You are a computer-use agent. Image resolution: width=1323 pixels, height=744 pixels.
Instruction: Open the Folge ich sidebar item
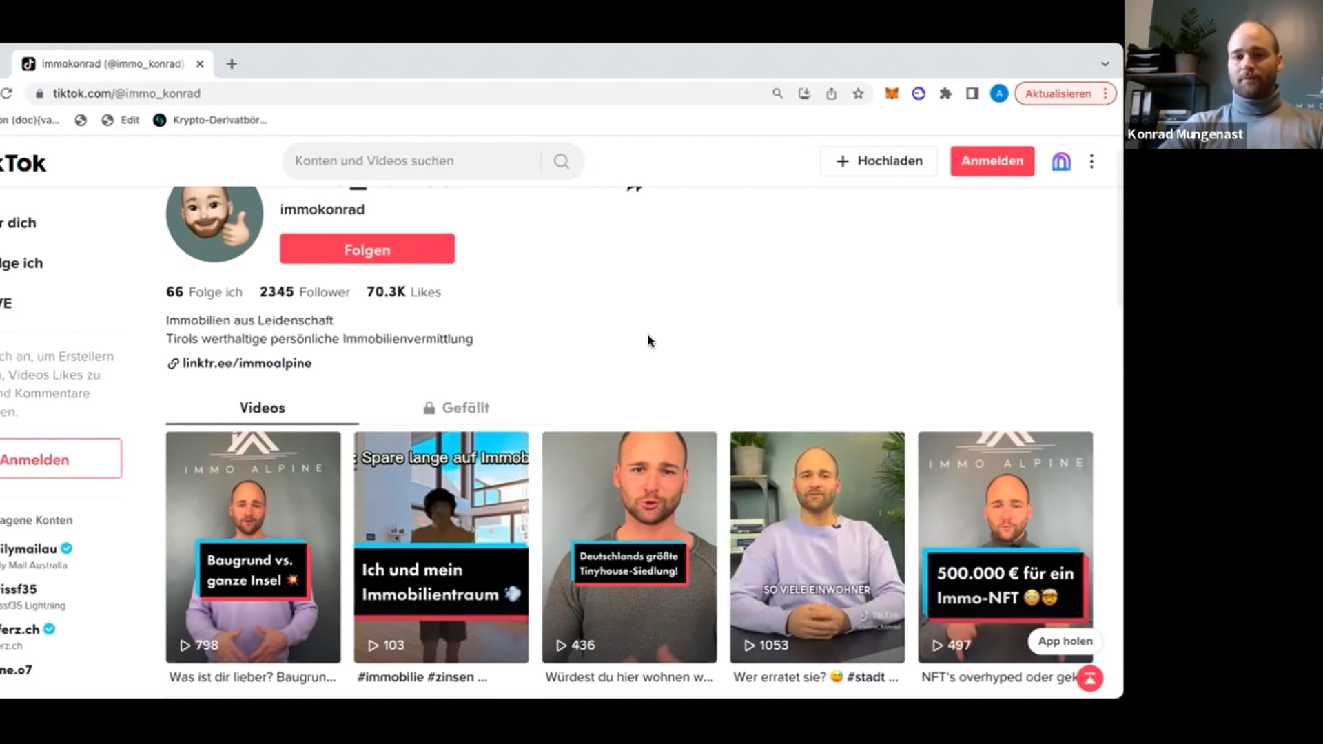click(22, 262)
